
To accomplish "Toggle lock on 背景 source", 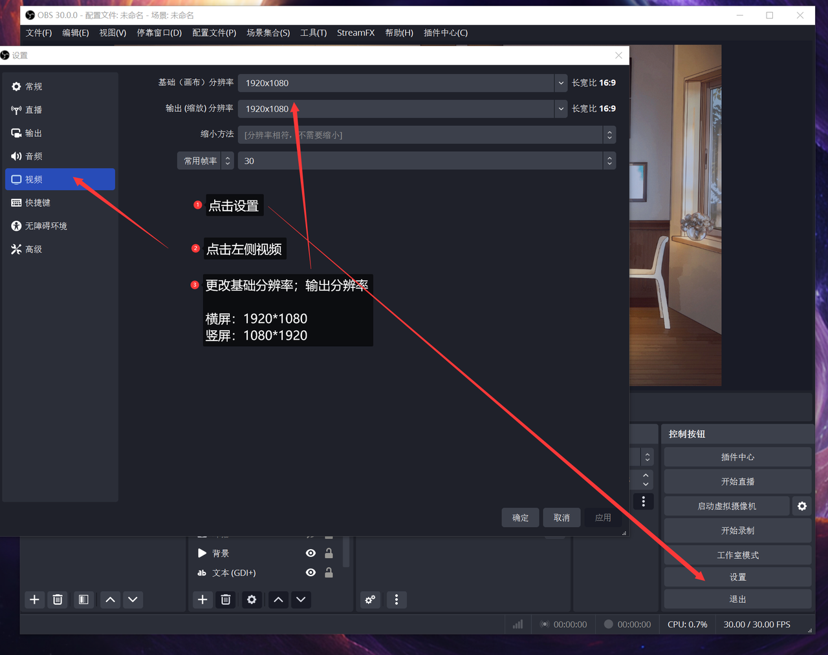I will [329, 553].
